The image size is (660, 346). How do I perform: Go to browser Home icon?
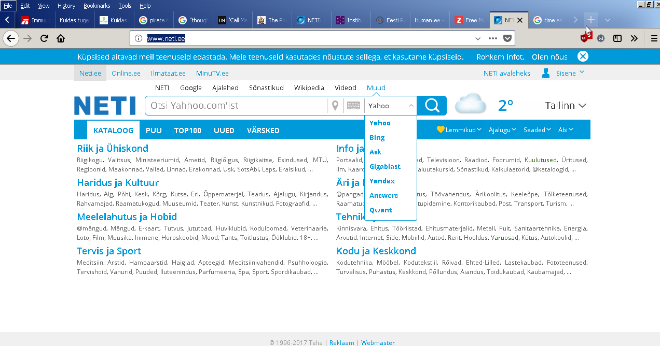[61, 38]
